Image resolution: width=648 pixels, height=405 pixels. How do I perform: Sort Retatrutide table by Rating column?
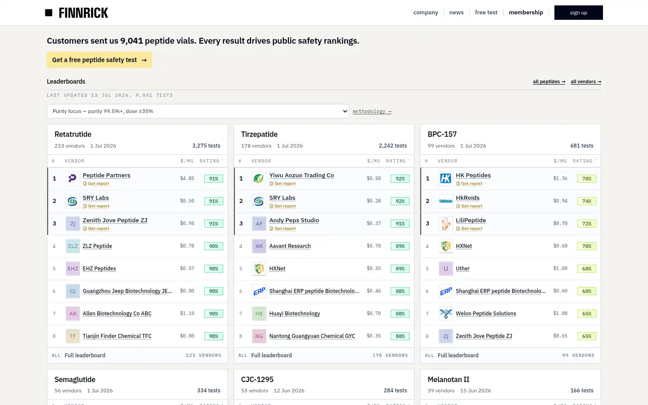tap(211, 161)
